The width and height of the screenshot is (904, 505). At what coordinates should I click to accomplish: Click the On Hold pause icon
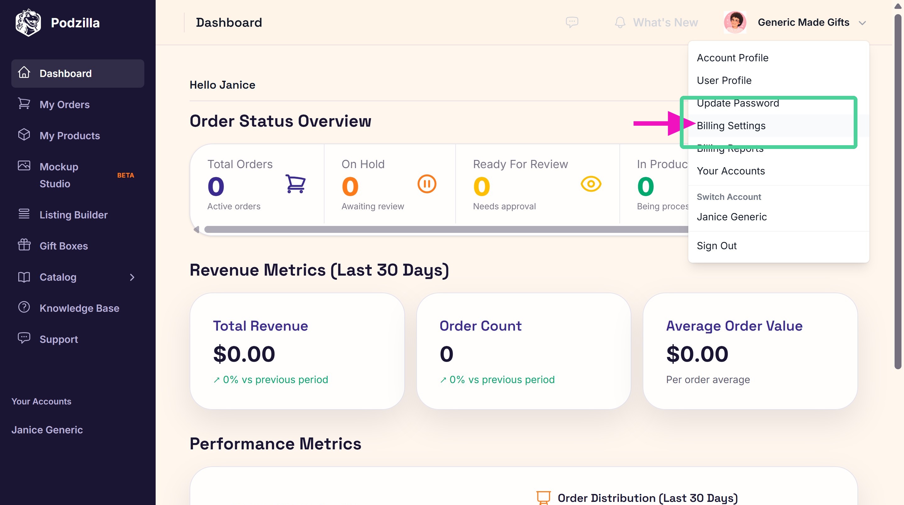click(427, 184)
